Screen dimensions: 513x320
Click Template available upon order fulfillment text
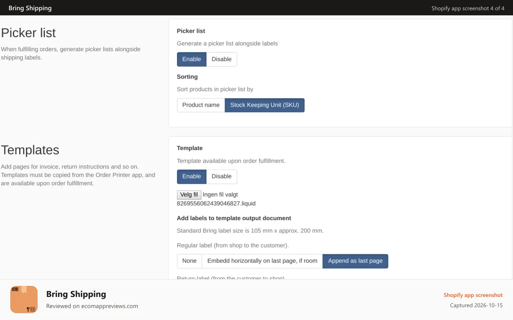[x=231, y=161]
